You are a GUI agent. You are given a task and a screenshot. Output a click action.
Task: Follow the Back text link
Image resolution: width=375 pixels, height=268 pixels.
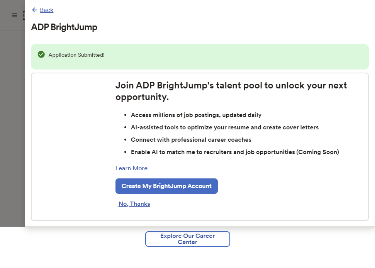point(47,10)
